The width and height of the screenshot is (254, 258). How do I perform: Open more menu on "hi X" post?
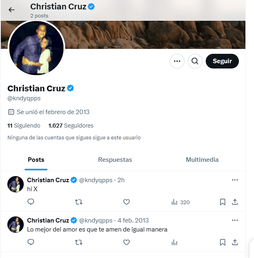click(x=235, y=180)
